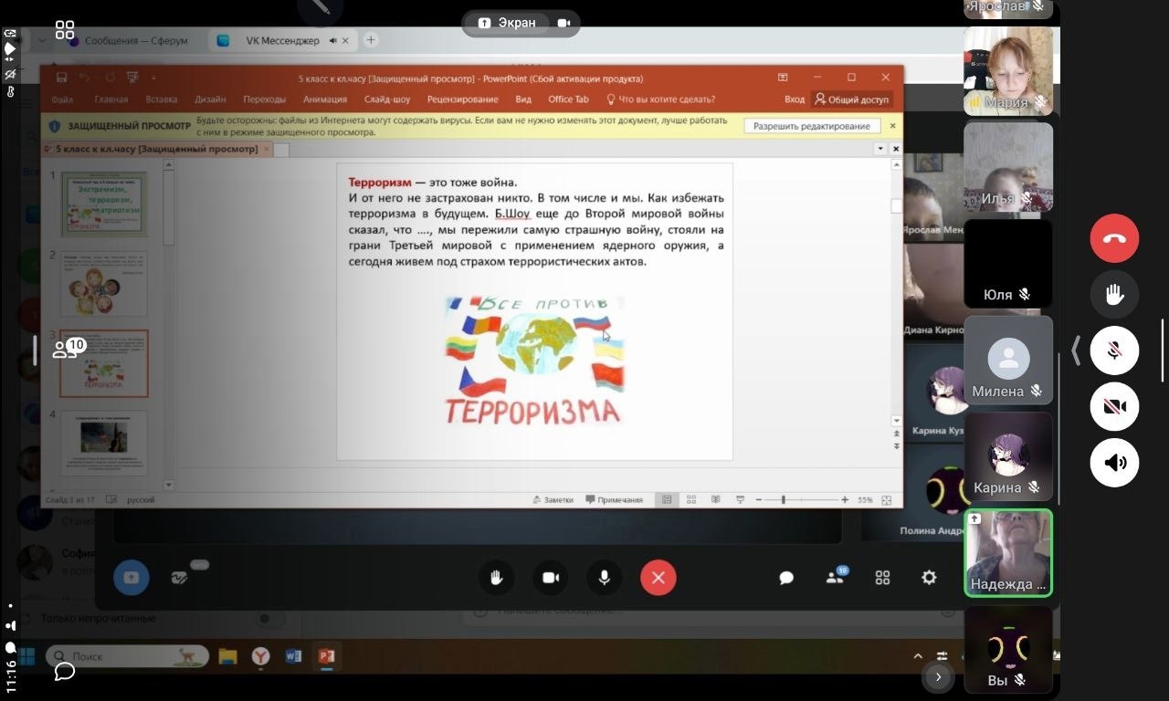Tap the speaker volume button on right panel
Viewport: 1169px width, 701px height.
point(1114,463)
